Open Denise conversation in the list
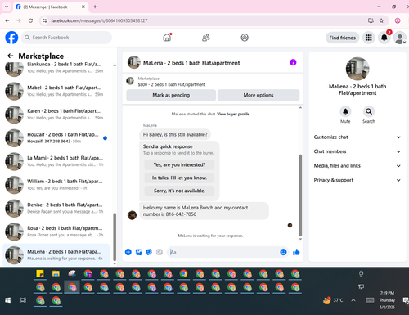Viewport: 409px width, 315px height. tap(57, 209)
